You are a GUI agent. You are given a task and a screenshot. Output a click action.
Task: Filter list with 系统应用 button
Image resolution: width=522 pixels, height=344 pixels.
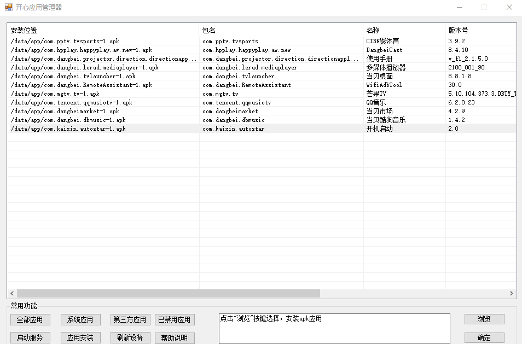point(80,320)
